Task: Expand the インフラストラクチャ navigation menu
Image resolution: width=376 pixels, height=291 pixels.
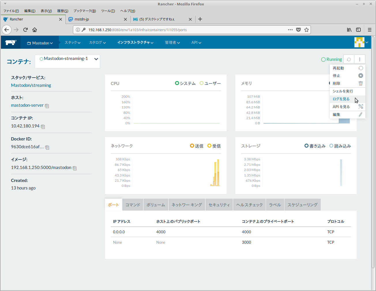Action: 135,42
